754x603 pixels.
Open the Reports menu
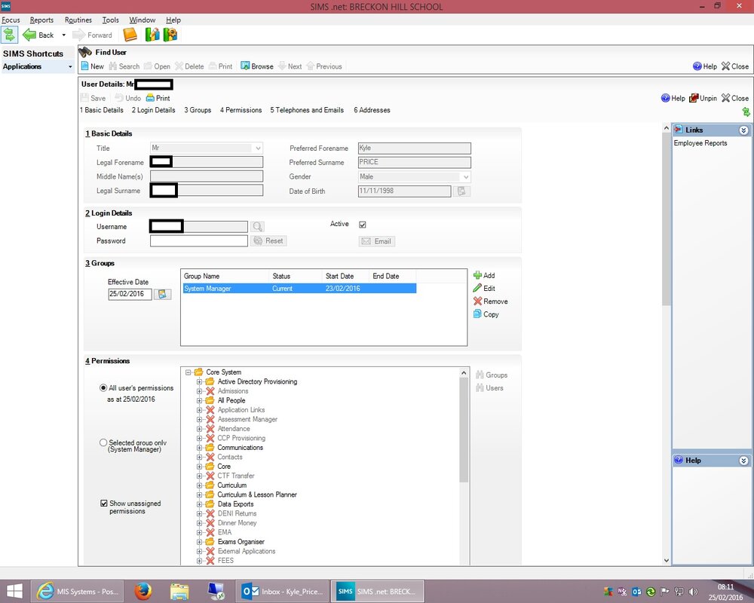point(41,20)
